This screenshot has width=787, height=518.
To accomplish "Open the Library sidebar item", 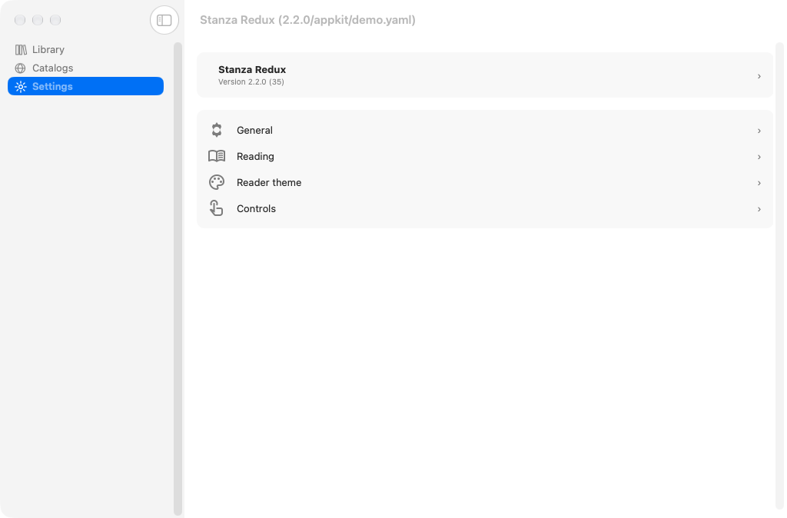I will click(x=86, y=50).
